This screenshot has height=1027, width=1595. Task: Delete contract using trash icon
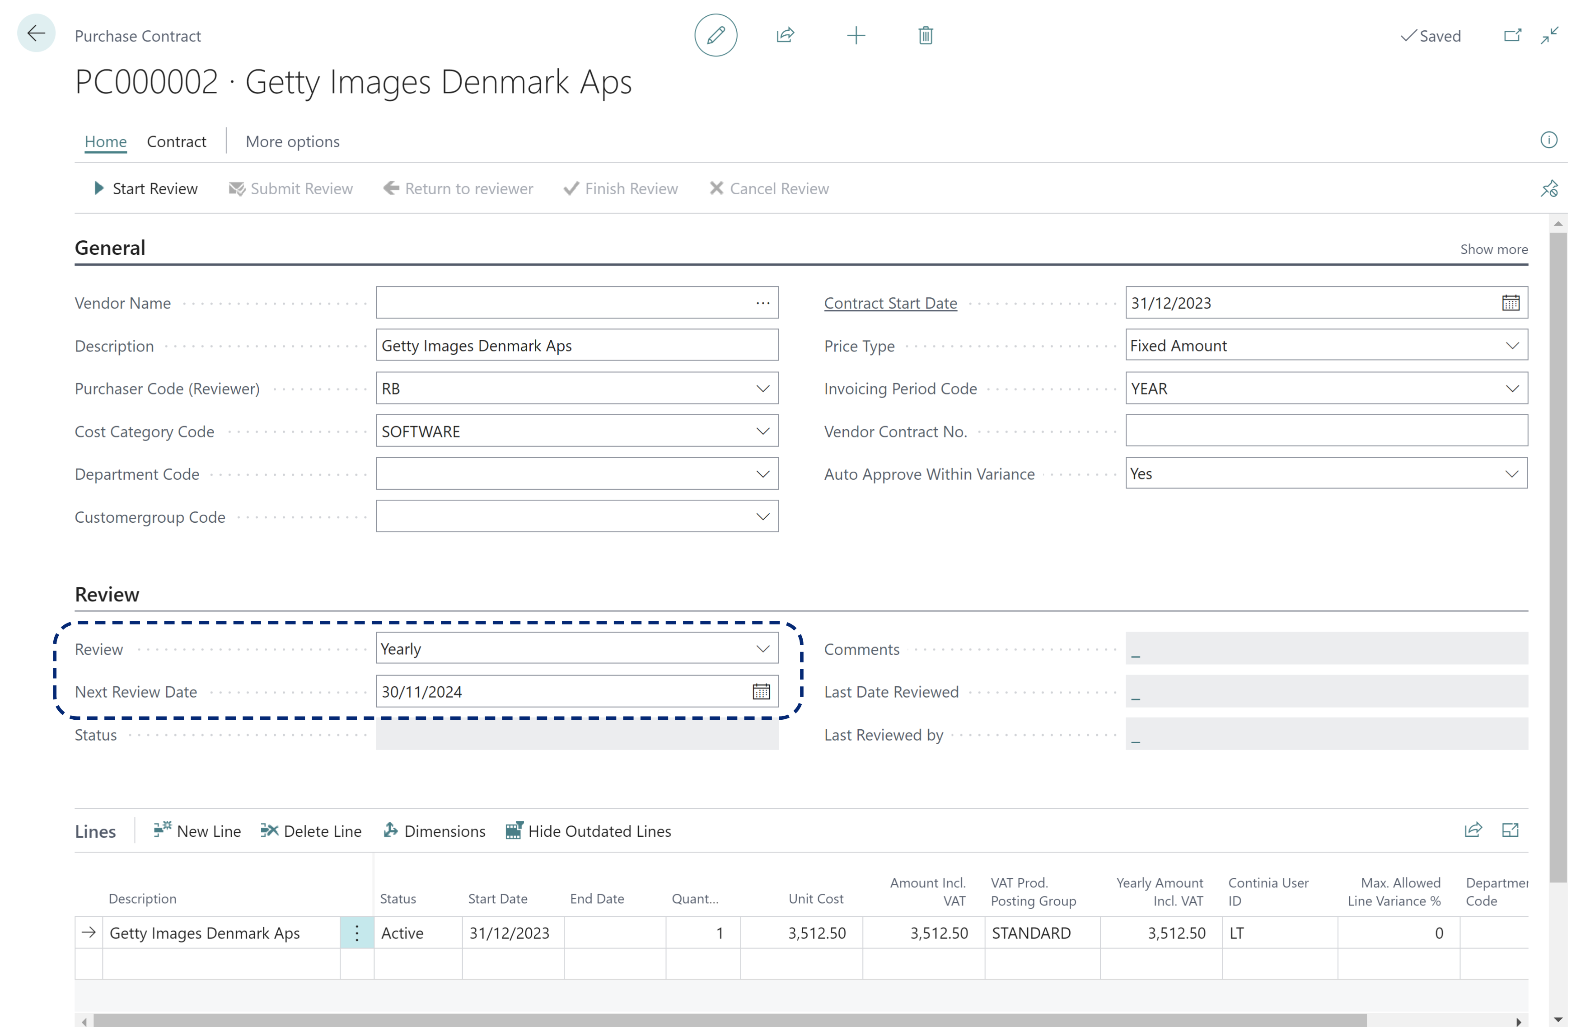(925, 35)
